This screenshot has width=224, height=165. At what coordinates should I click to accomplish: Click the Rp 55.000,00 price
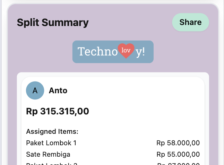[x=178, y=154]
